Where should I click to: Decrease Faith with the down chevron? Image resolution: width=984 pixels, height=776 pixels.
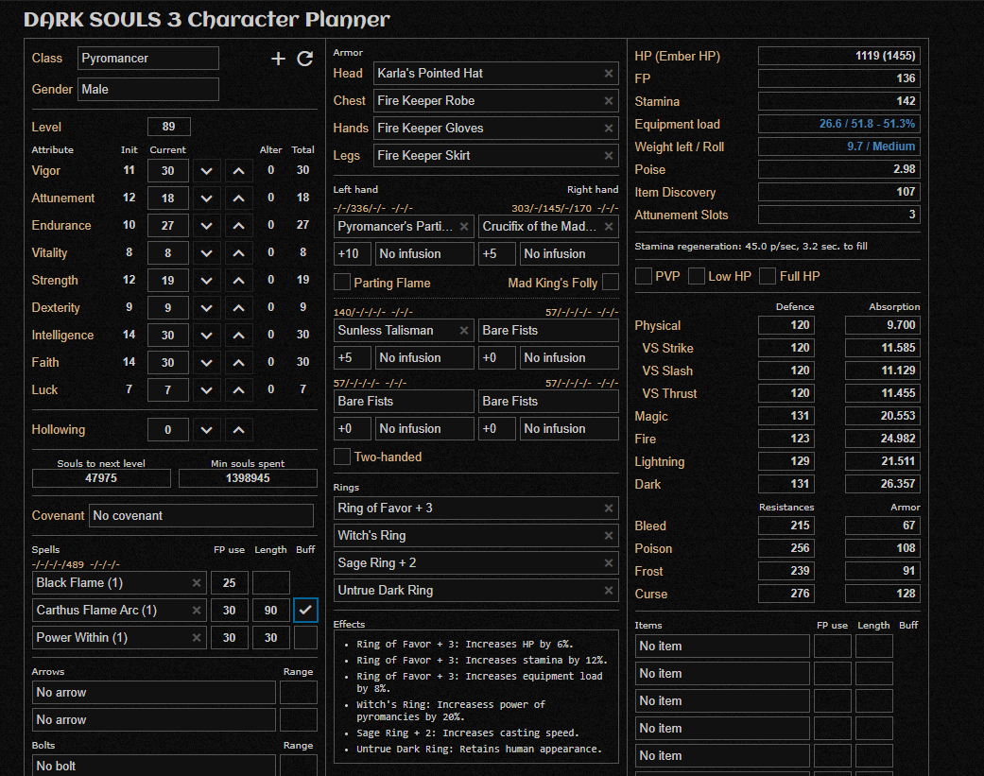[206, 363]
